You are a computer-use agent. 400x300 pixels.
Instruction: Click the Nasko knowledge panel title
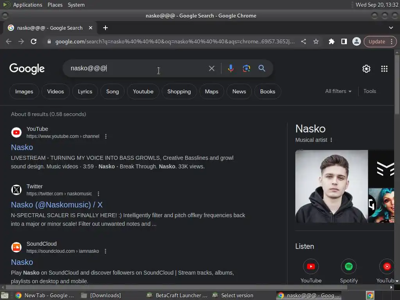pyautogui.click(x=310, y=129)
